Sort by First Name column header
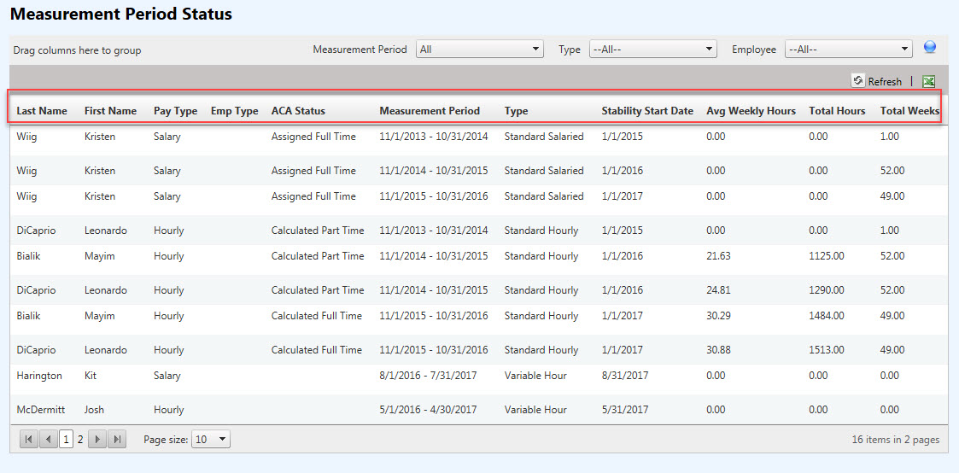This screenshot has width=959, height=473. (x=111, y=111)
